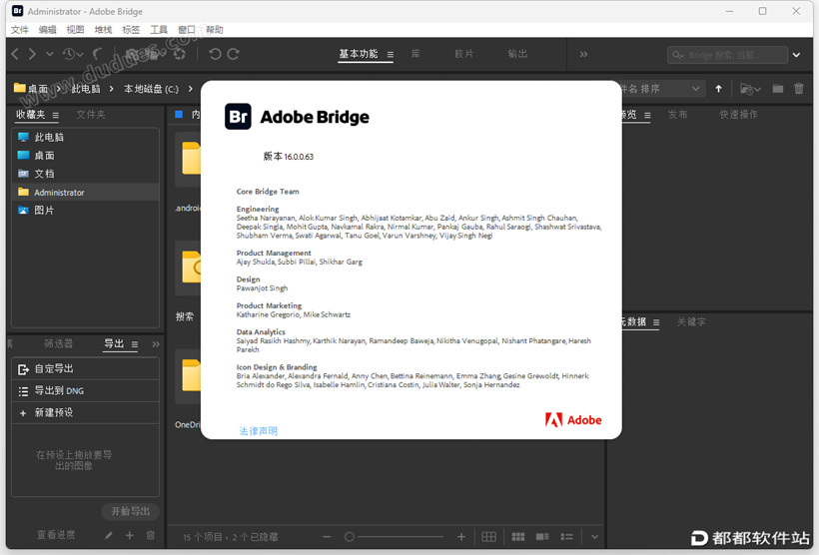
Task: Open the 工具 menu
Action: [x=159, y=30]
